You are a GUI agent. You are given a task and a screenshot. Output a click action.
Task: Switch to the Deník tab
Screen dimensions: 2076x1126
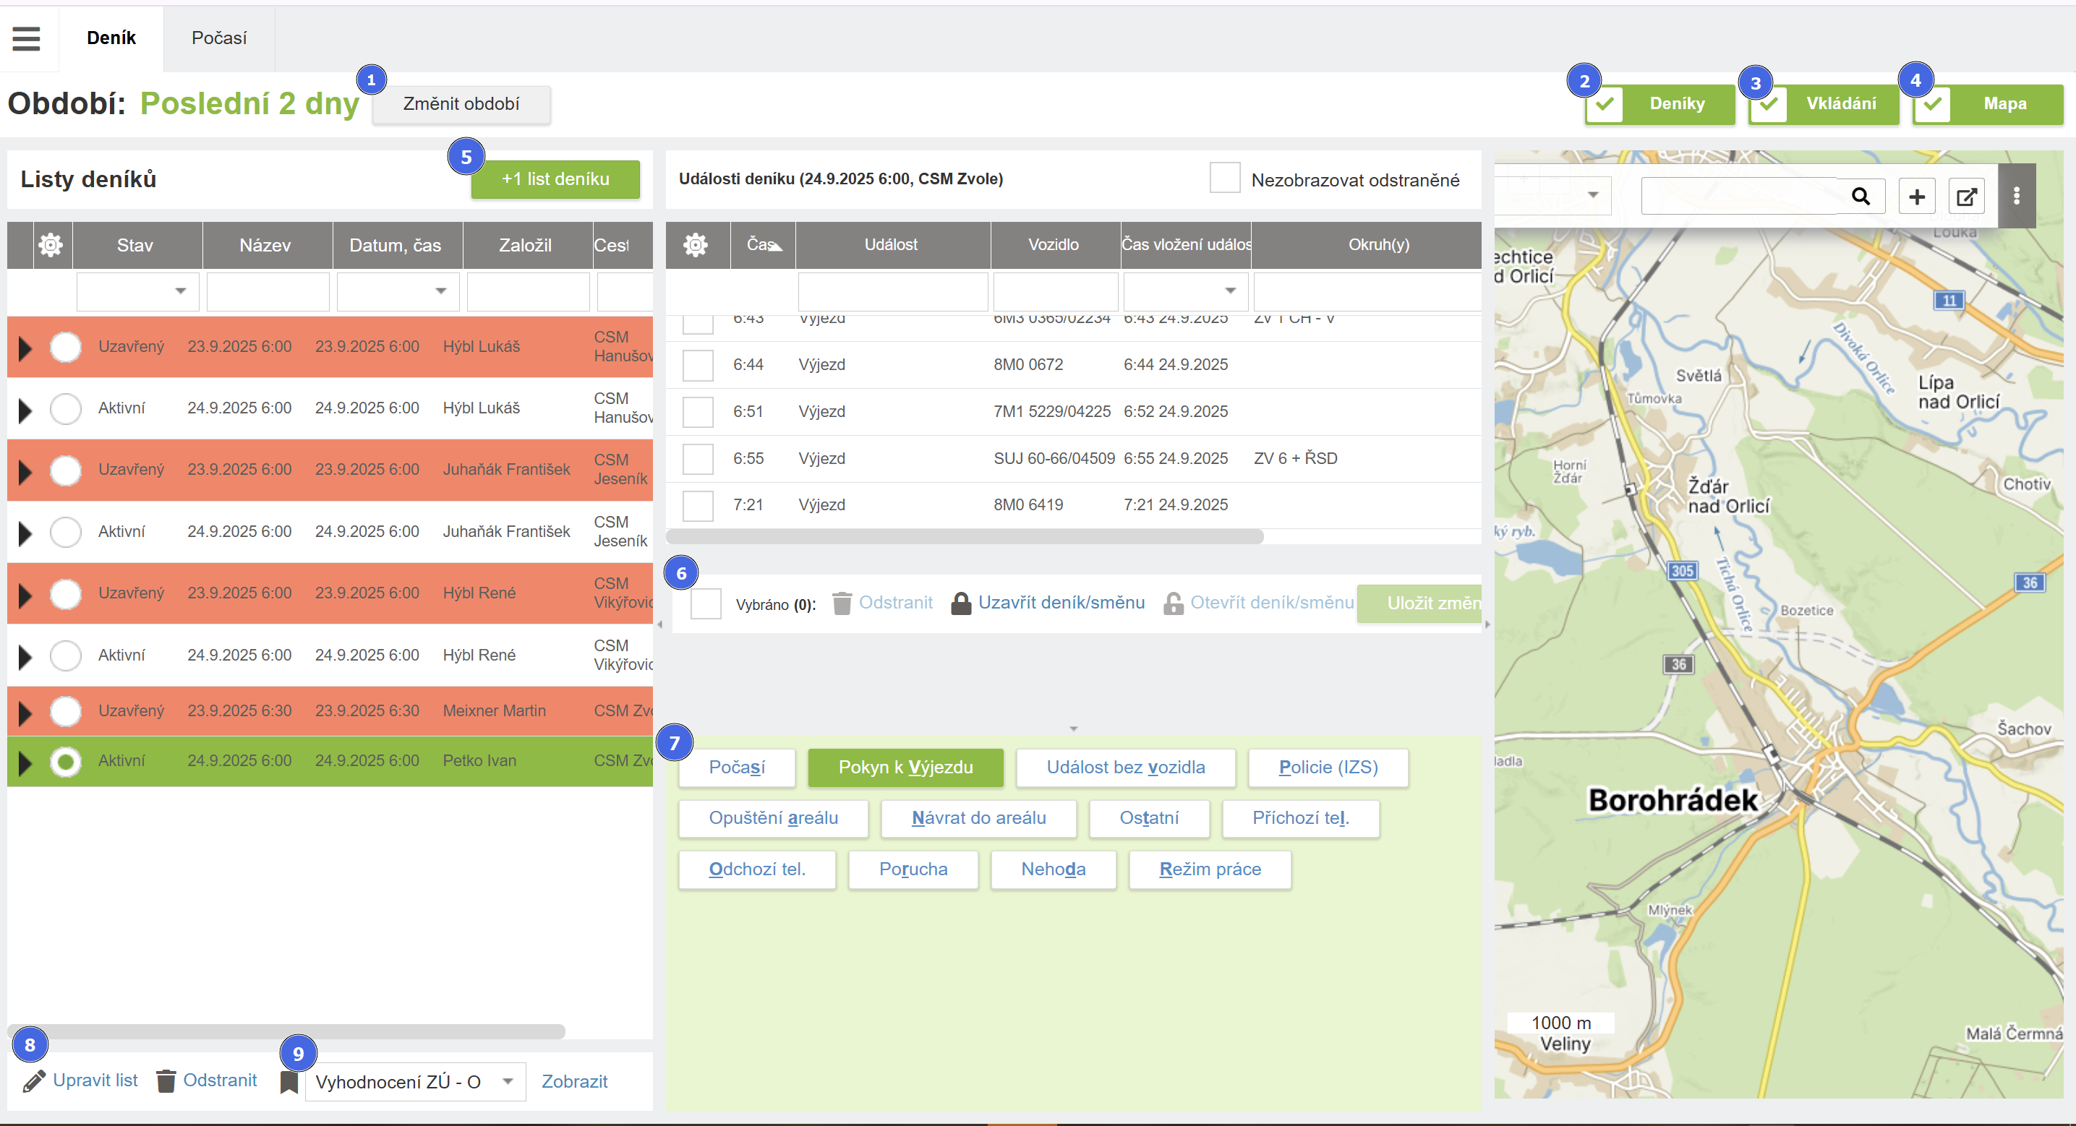111,38
